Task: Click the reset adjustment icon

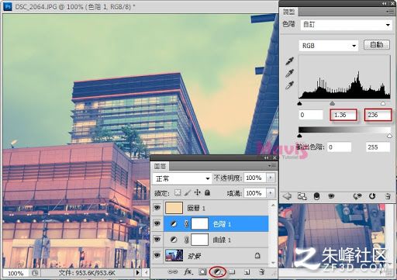Action: click(372, 196)
